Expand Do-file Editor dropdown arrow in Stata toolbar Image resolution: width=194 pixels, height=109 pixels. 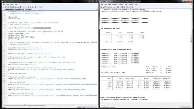pos(120,7)
